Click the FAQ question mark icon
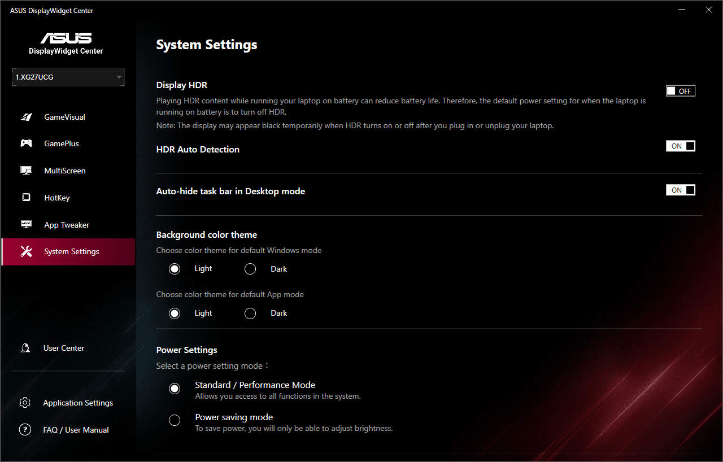This screenshot has height=462, width=723. click(x=25, y=430)
